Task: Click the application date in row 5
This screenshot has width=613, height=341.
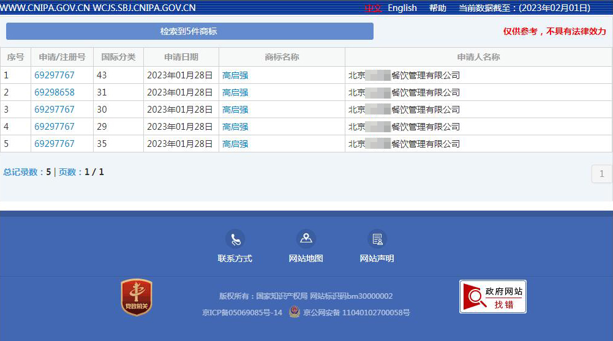Action: 180,144
